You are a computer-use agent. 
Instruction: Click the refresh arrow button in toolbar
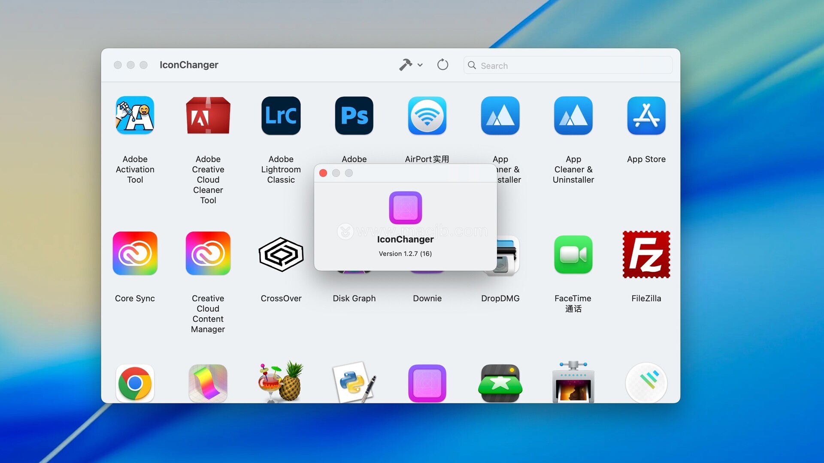[442, 65]
